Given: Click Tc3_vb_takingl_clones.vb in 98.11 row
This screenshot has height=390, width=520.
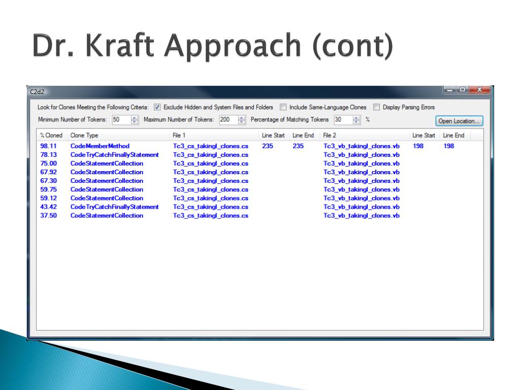Looking at the screenshot, I should point(362,146).
